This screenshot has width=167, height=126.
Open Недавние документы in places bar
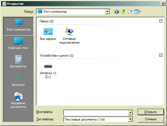pos(19,100)
